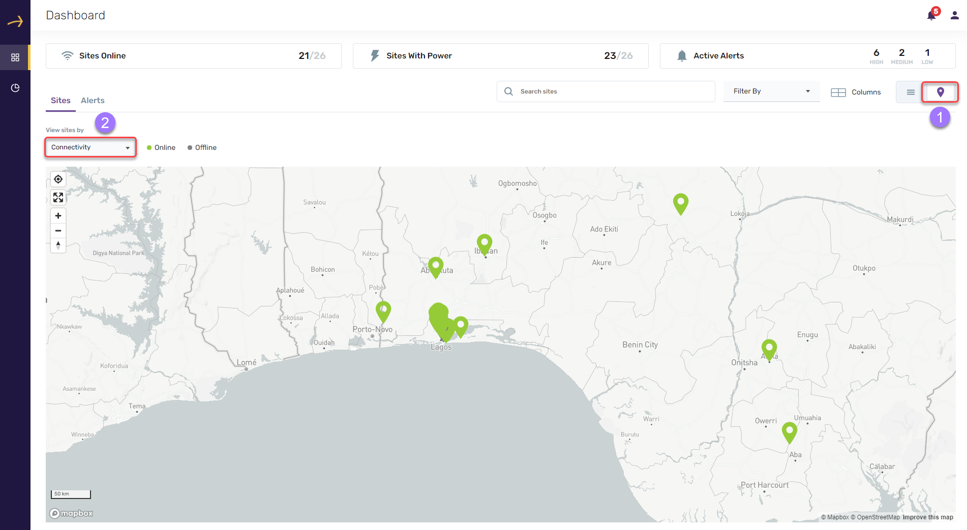Click the 23/26 power count
967x530 pixels.
click(618, 56)
